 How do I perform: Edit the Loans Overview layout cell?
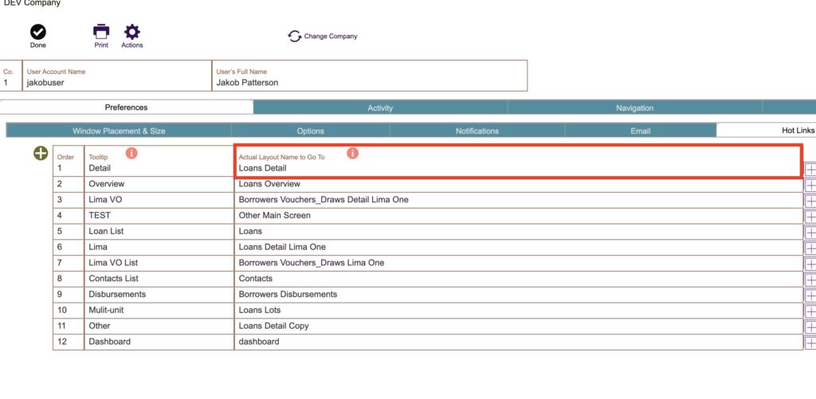(x=518, y=184)
